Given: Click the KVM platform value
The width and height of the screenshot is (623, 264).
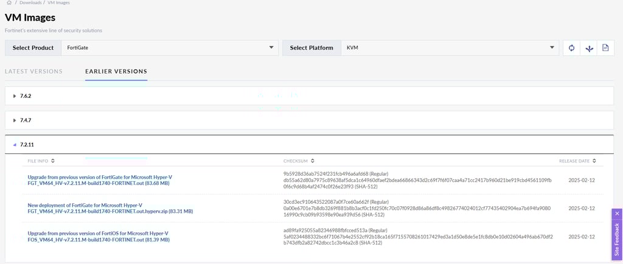Looking at the screenshot, I should [x=352, y=47].
